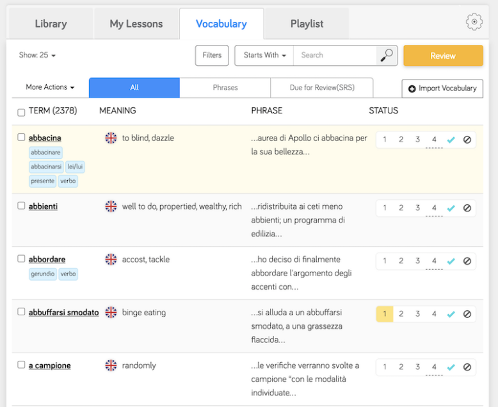Click the UK flag beside abbordare meaning
Viewport: 498px width, 407px height.
(x=111, y=260)
